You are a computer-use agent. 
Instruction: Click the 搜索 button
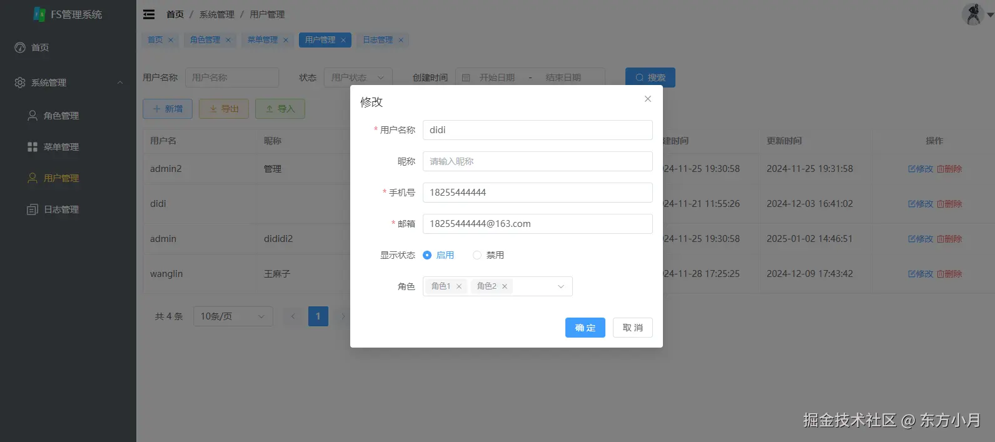tap(650, 78)
